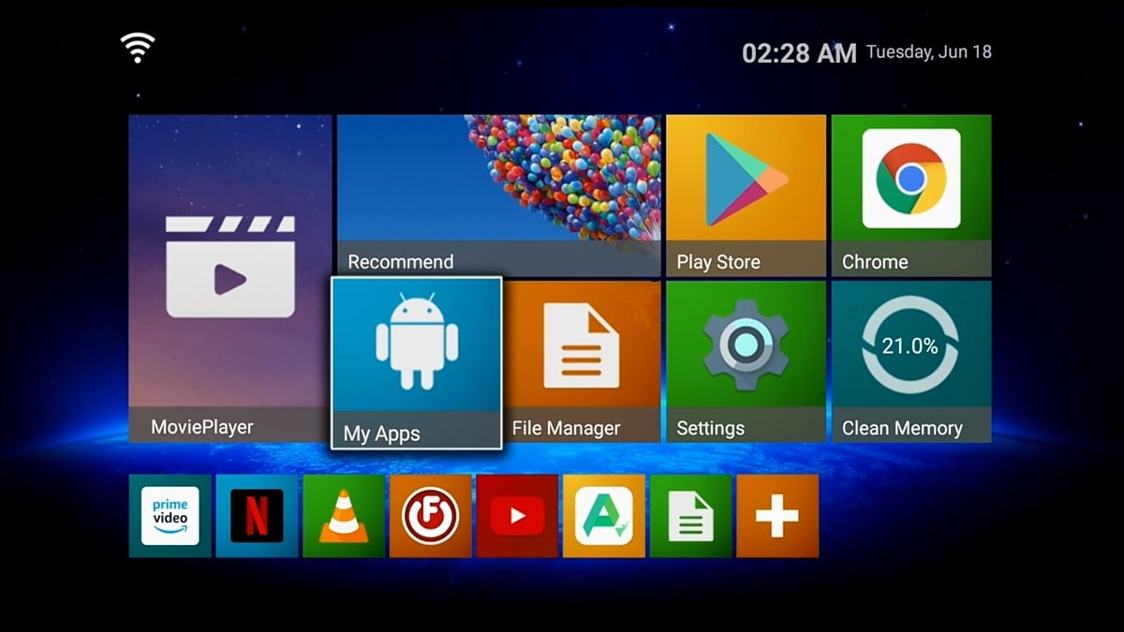Screen dimensions: 1124x632
Task: Launch Prime Video from shortcut bar
Action: (x=170, y=516)
